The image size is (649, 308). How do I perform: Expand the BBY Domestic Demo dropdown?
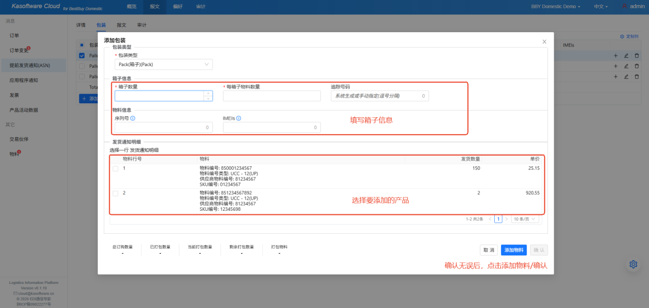click(x=556, y=7)
